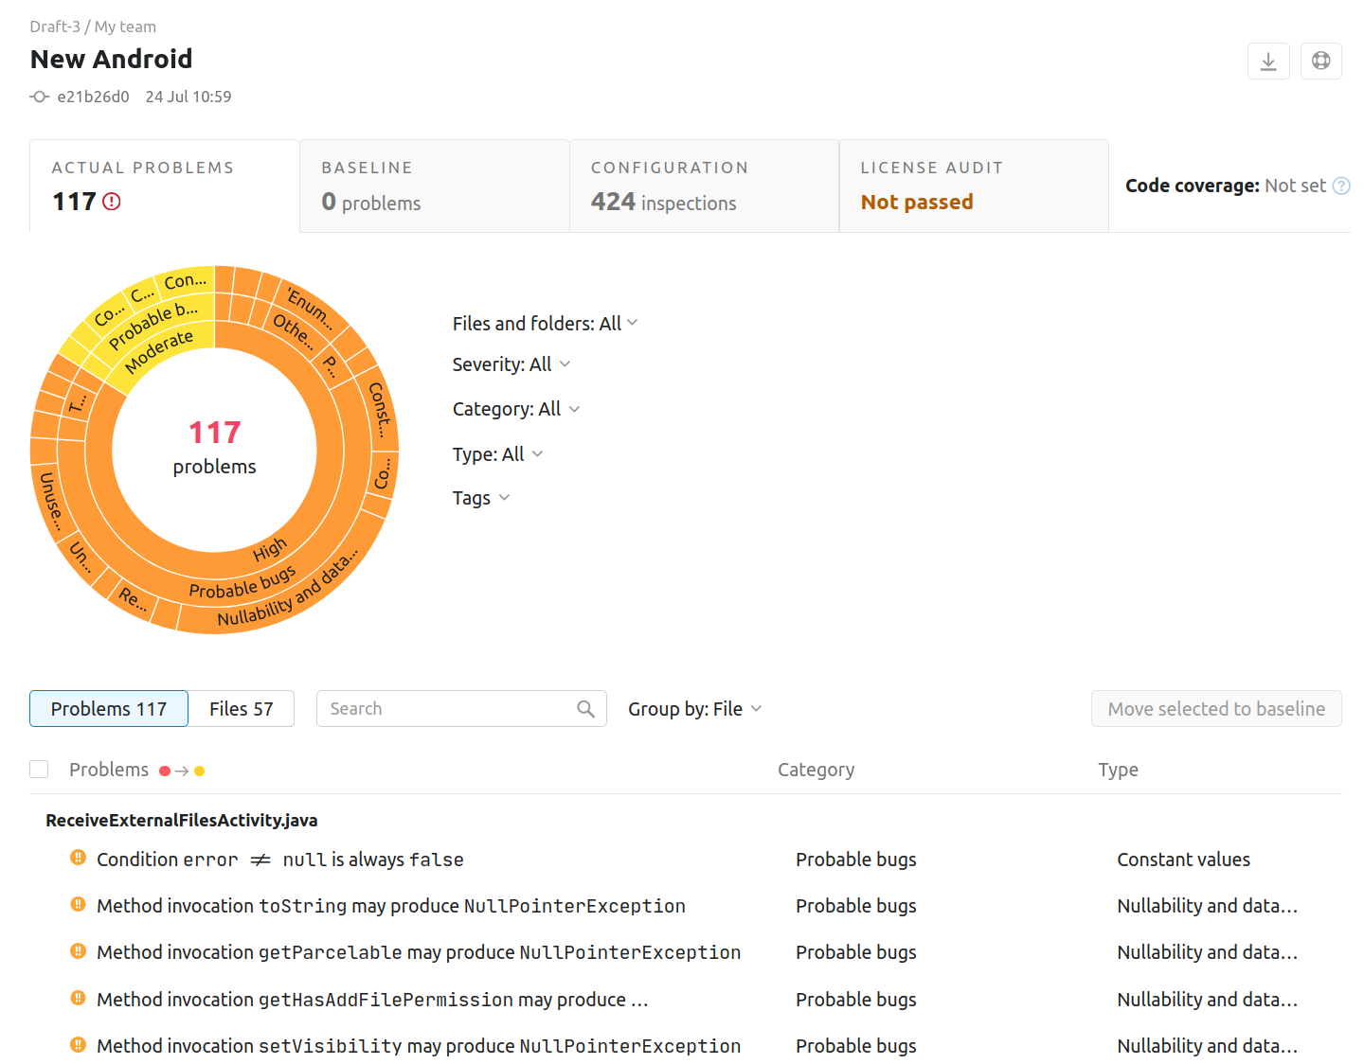Screen dimensions: 1364x1064
Task: Click the download report icon
Action: (1268, 62)
